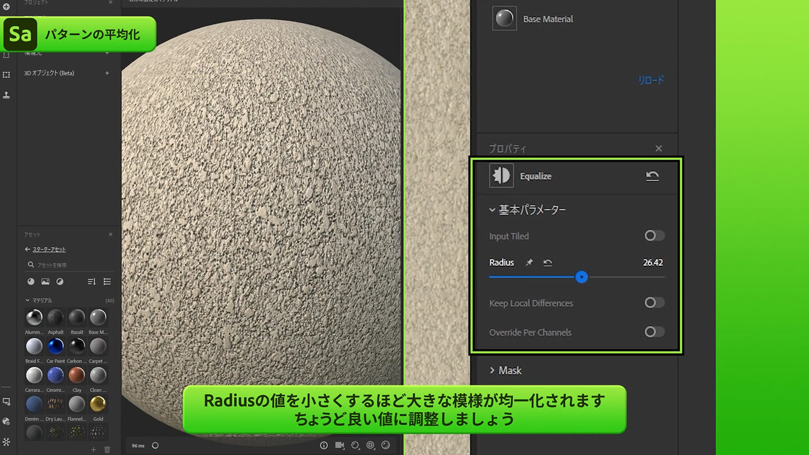Open material settings sidebar icon
This screenshot has width=809, height=455.
coord(6,421)
